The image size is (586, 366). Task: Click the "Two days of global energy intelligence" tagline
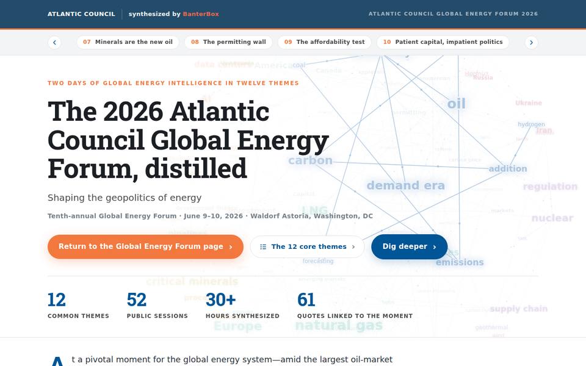click(173, 83)
